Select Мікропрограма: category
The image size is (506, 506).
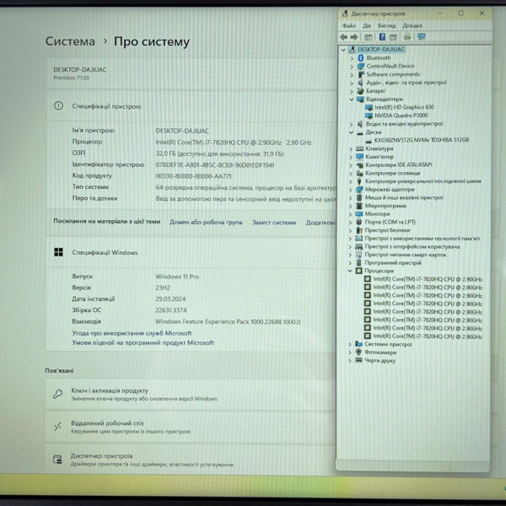[x=385, y=206]
